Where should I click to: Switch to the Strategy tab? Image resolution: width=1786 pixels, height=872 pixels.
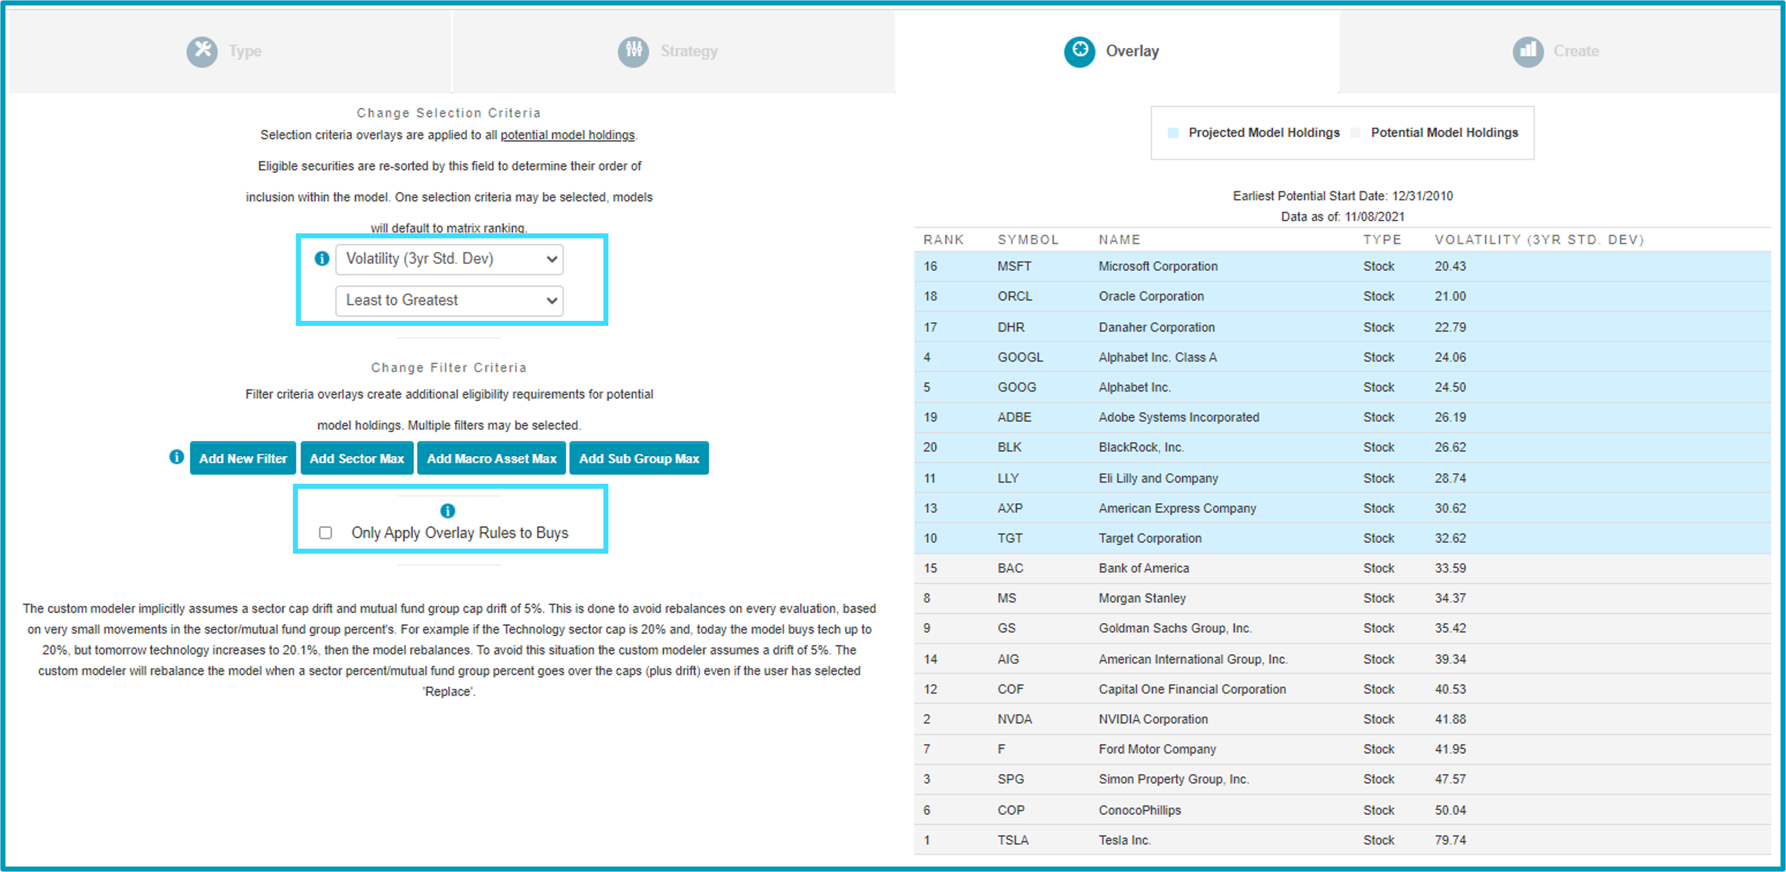click(x=673, y=51)
